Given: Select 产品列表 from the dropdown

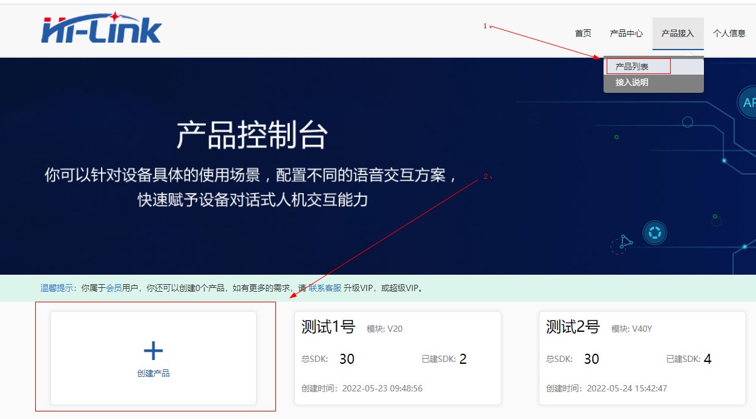Looking at the screenshot, I should (x=632, y=66).
